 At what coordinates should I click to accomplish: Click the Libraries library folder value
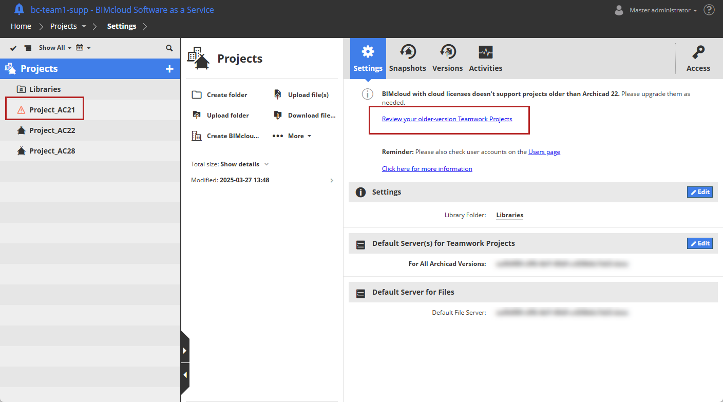[x=510, y=215]
